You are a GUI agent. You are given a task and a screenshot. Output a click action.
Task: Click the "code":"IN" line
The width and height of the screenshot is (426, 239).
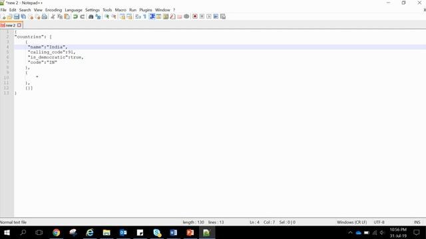(x=43, y=62)
